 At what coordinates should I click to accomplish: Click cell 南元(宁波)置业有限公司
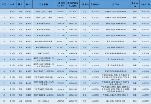[x=116, y=42]
